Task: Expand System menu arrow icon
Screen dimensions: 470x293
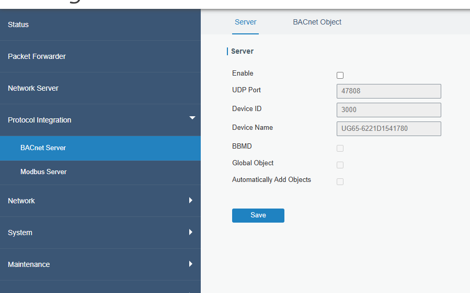Action: click(x=191, y=232)
